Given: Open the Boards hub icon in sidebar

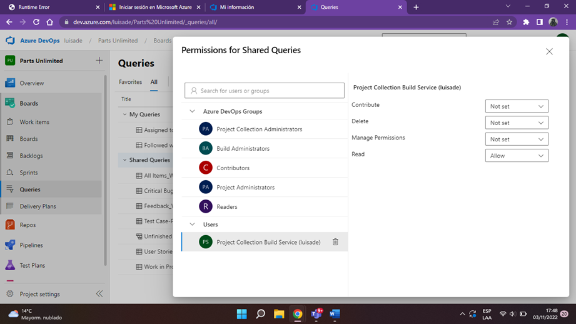Looking at the screenshot, I should tap(10, 103).
